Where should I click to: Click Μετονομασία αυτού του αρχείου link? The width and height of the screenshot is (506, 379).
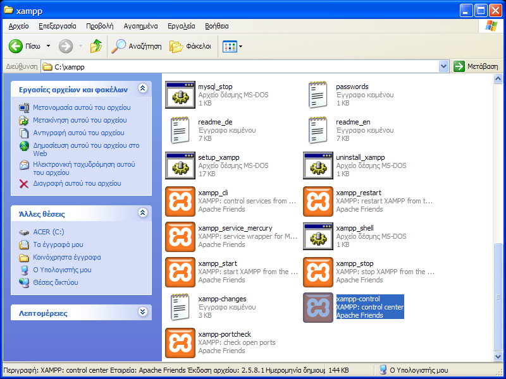(x=82, y=107)
